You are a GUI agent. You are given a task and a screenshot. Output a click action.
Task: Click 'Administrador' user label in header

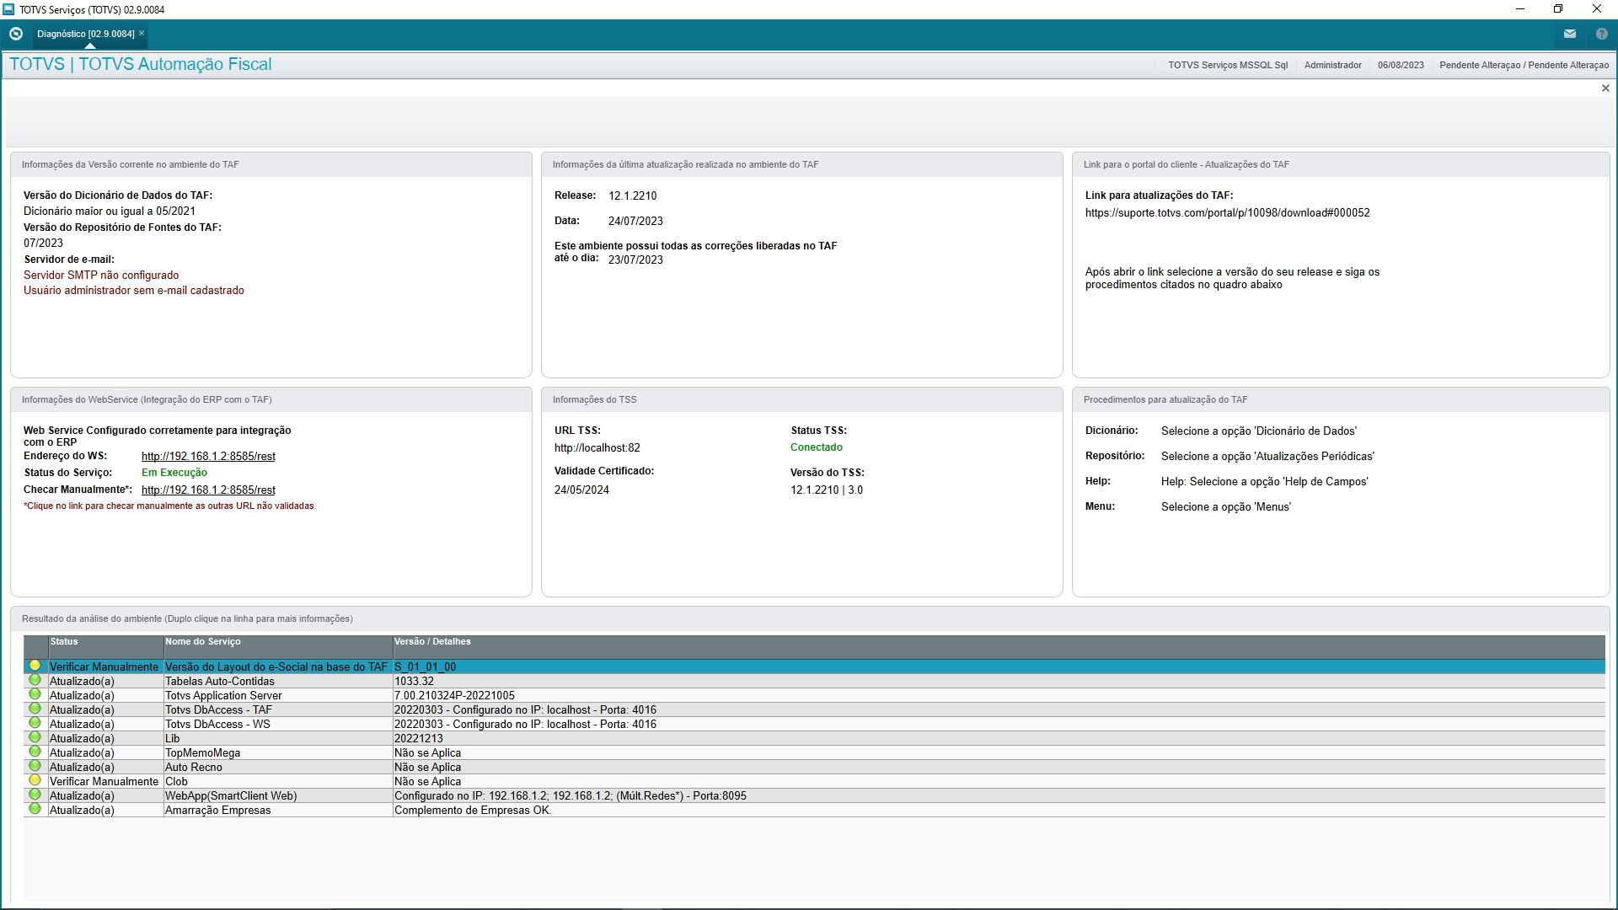[x=1332, y=65]
